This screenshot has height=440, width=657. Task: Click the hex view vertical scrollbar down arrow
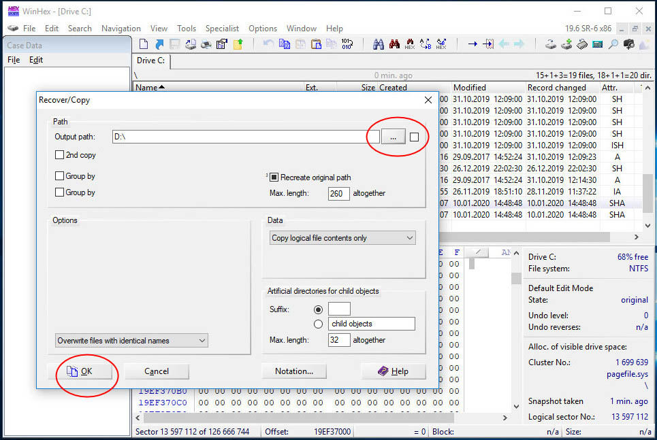[516, 406]
